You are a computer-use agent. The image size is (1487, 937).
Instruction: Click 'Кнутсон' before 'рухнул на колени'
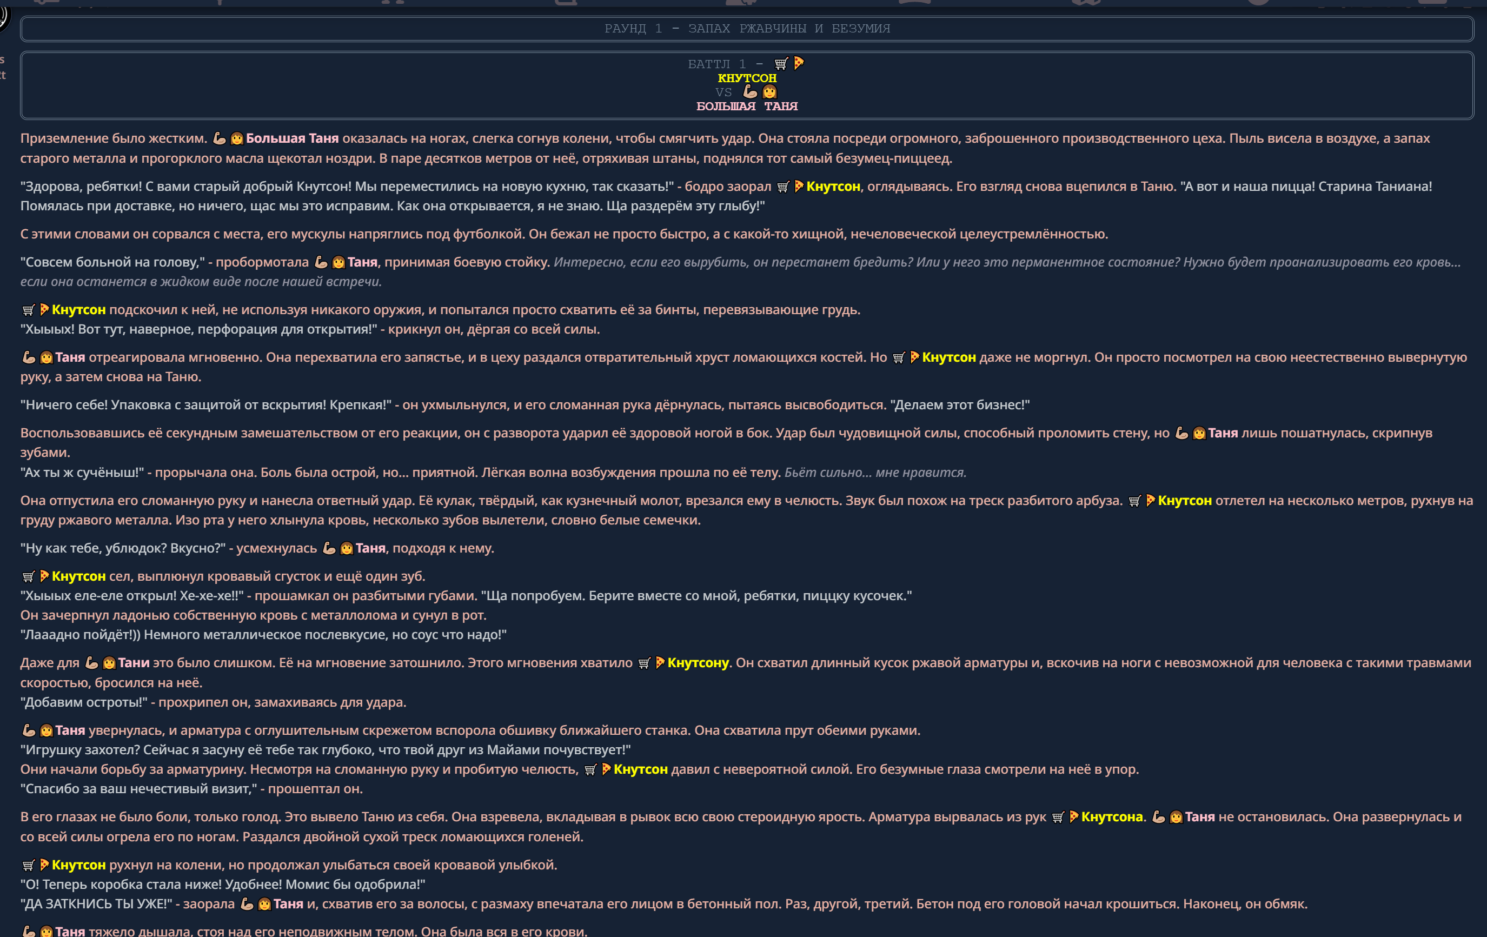(x=78, y=865)
